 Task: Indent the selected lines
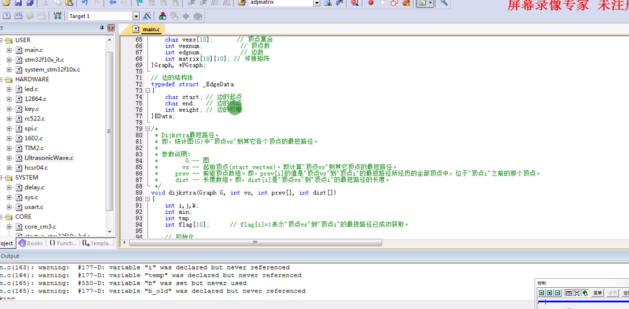[191, 3]
